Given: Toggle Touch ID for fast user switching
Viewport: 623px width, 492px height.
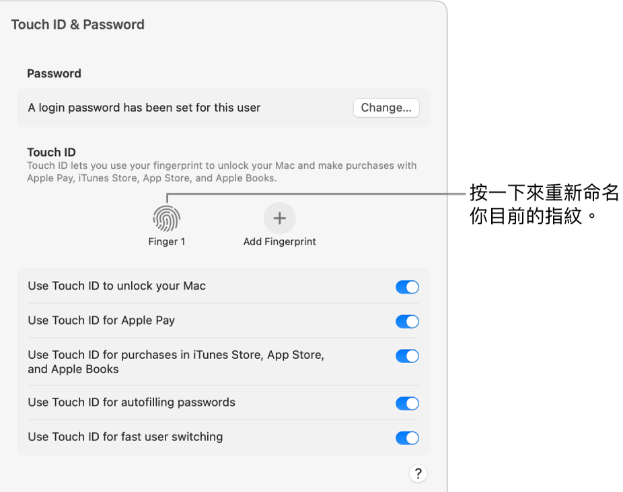Looking at the screenshot, I should [407, 438].
